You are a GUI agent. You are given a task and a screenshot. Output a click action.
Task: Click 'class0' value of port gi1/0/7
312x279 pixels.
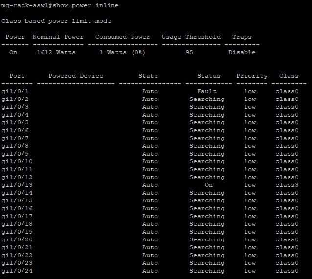point(287,139)
